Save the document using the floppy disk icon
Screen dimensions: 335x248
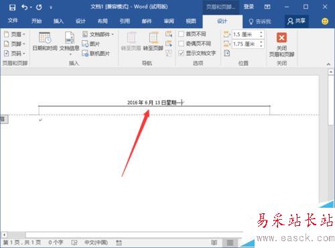(12, 7)
